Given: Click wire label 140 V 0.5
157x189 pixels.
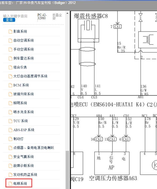Looking at the screenshot, I should [84, 90].
